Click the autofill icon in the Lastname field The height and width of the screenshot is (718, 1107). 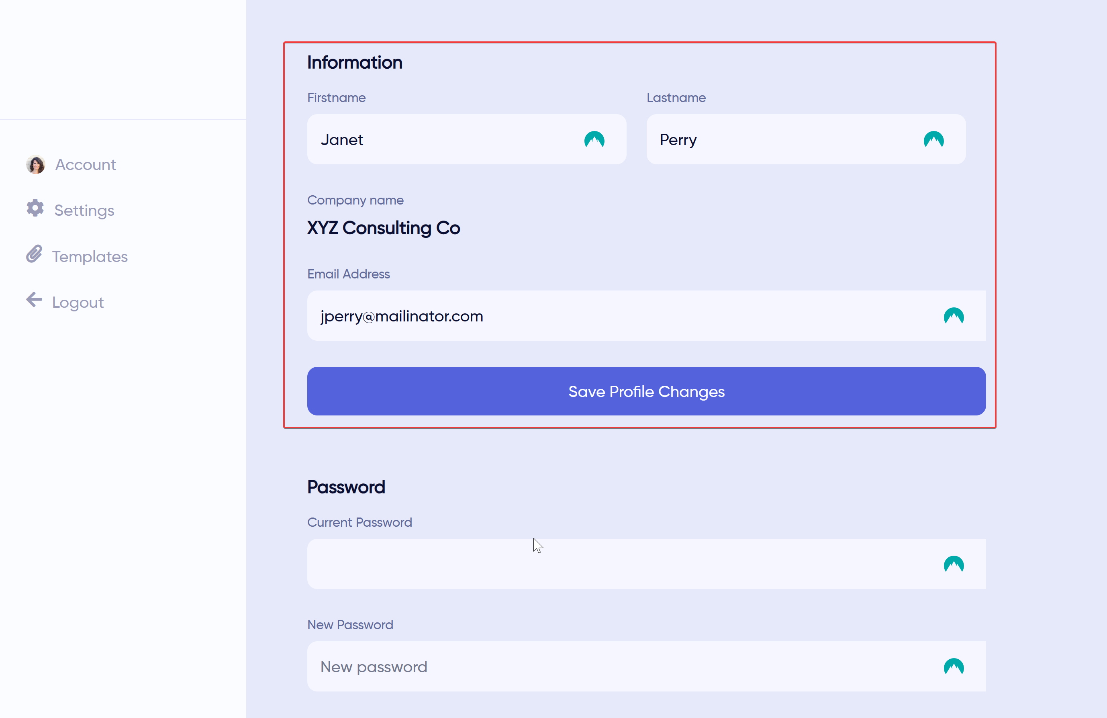click(x=934, y=139)
